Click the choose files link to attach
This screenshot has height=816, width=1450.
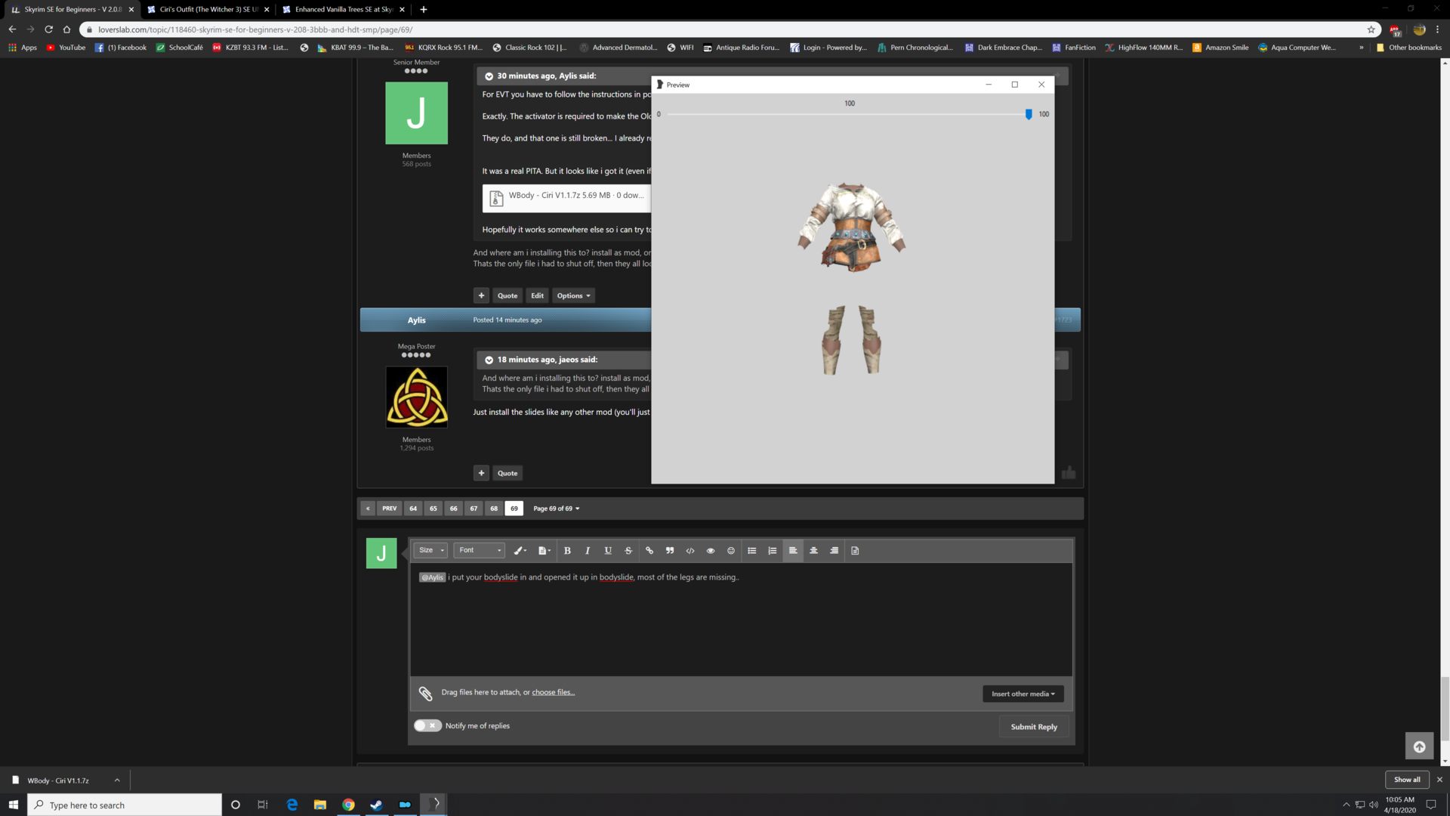click(553, 693)
